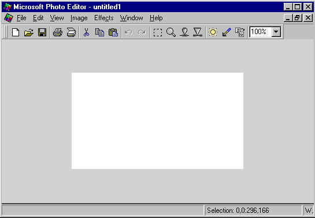315x218 pixels.
Task: Maximize the Microsoft Photo Editor window
Action: tap(297, 7)
